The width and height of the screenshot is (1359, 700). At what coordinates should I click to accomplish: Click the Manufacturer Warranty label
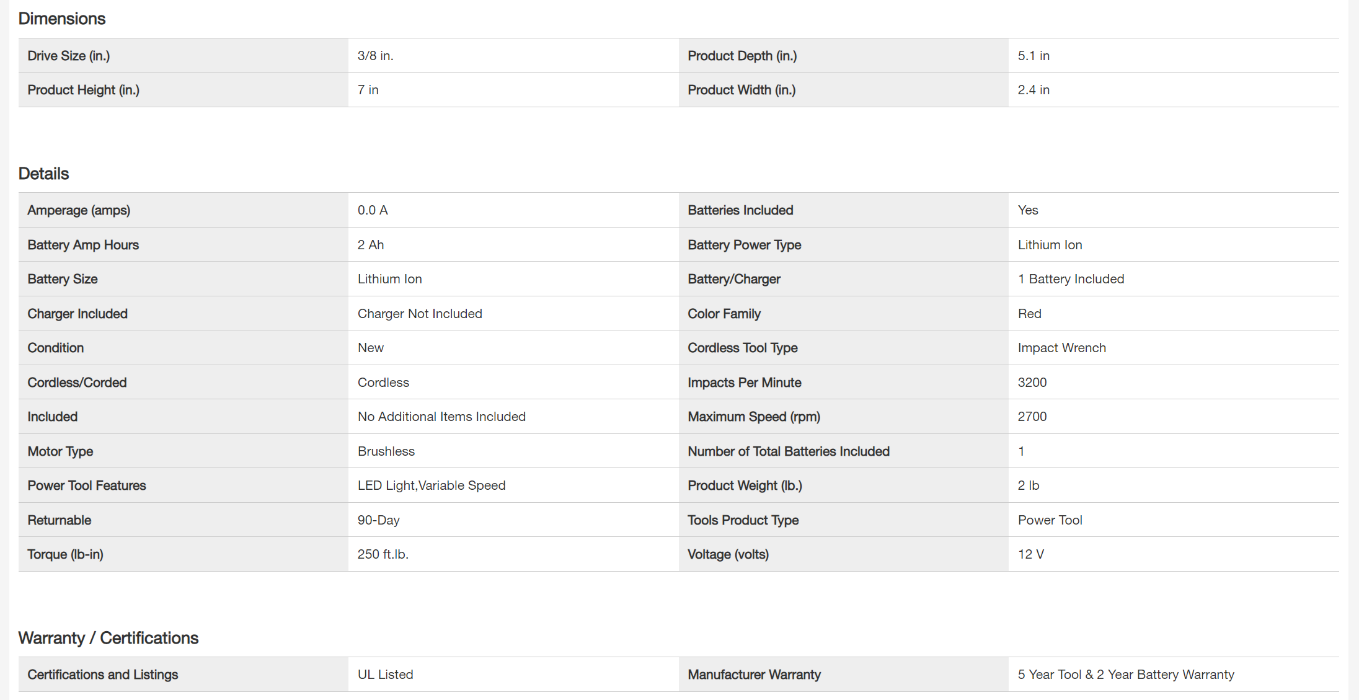(x=754, y=675)
